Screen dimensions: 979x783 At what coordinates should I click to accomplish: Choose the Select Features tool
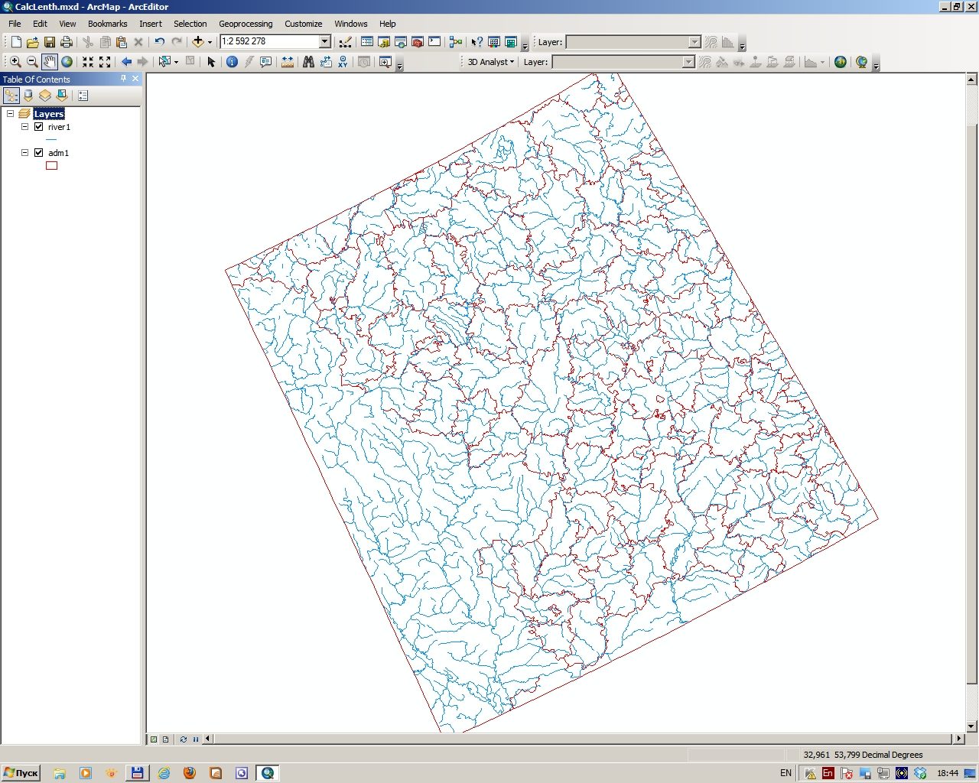coord(164,62)
